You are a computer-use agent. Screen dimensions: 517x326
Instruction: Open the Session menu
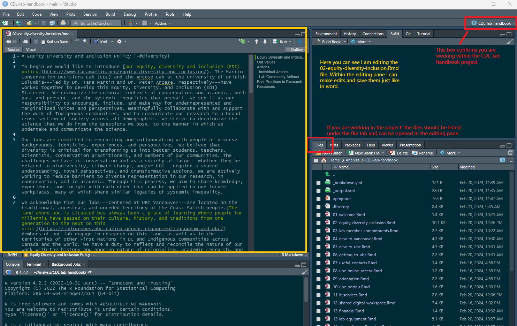(90, 14)
